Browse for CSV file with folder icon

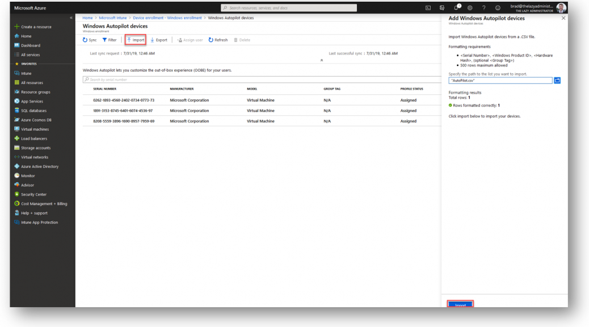tap(557, 81)
